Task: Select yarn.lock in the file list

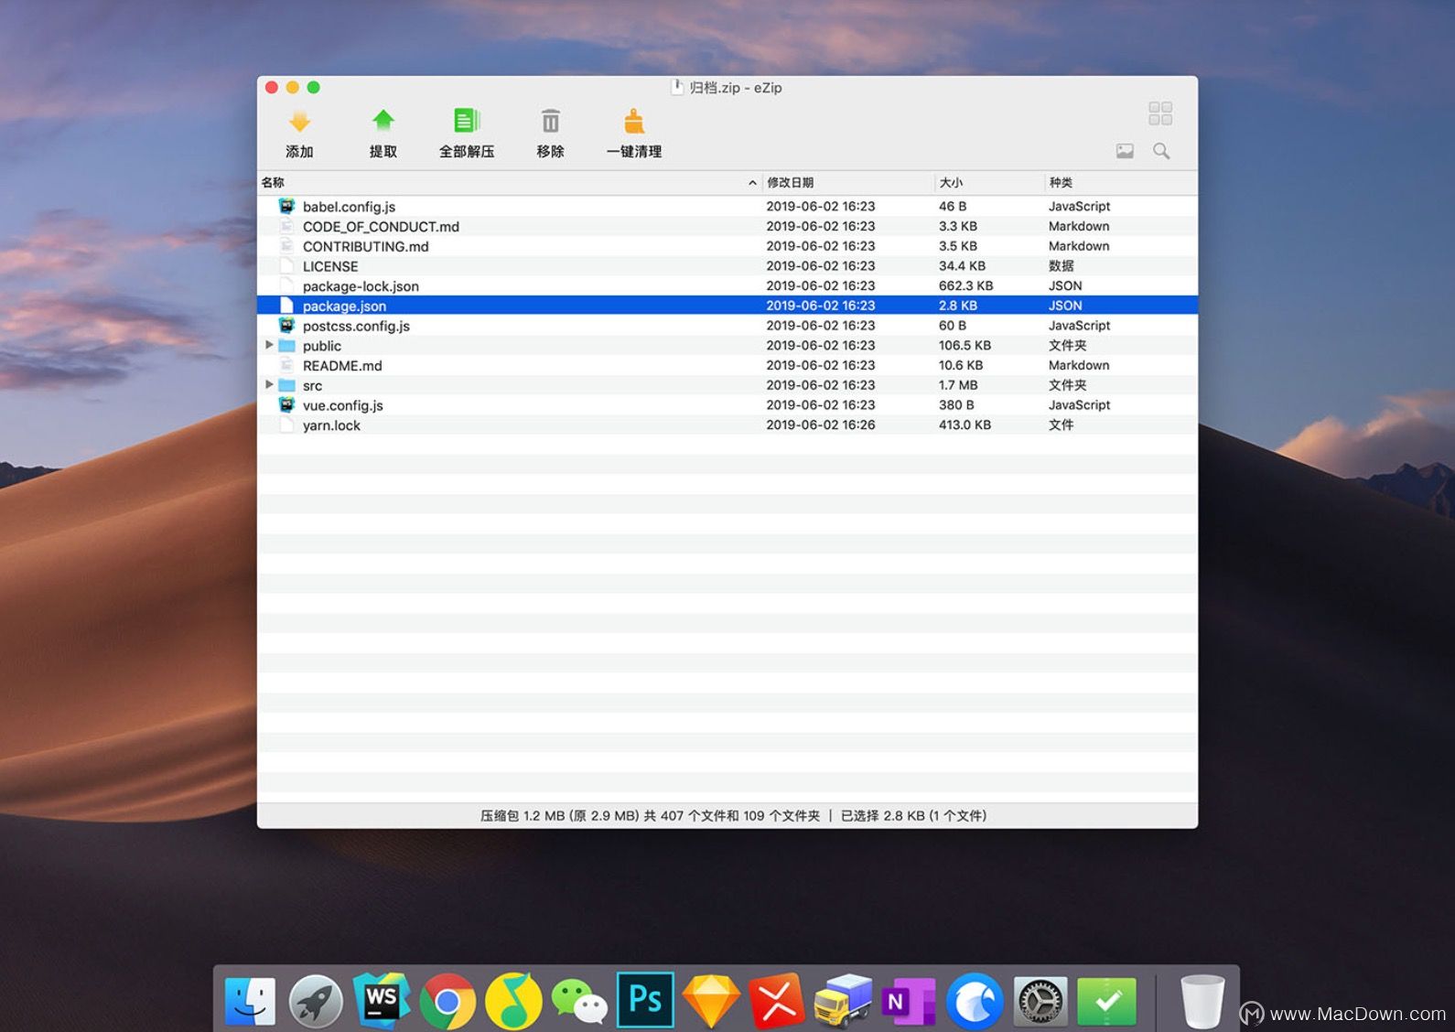Action: click(331, 425)
